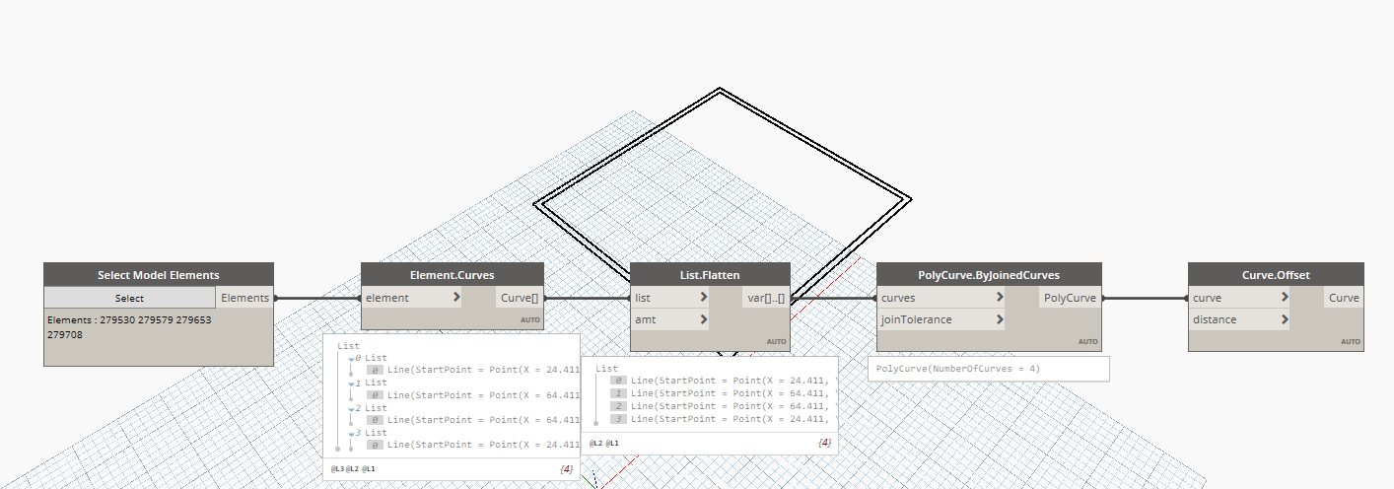Click the element input port on Element.Curves
This screenshot has height=489, width=1394.
(411, 298)
